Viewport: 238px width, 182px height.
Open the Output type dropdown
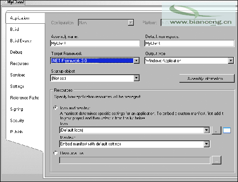click(x=231, y=60)
